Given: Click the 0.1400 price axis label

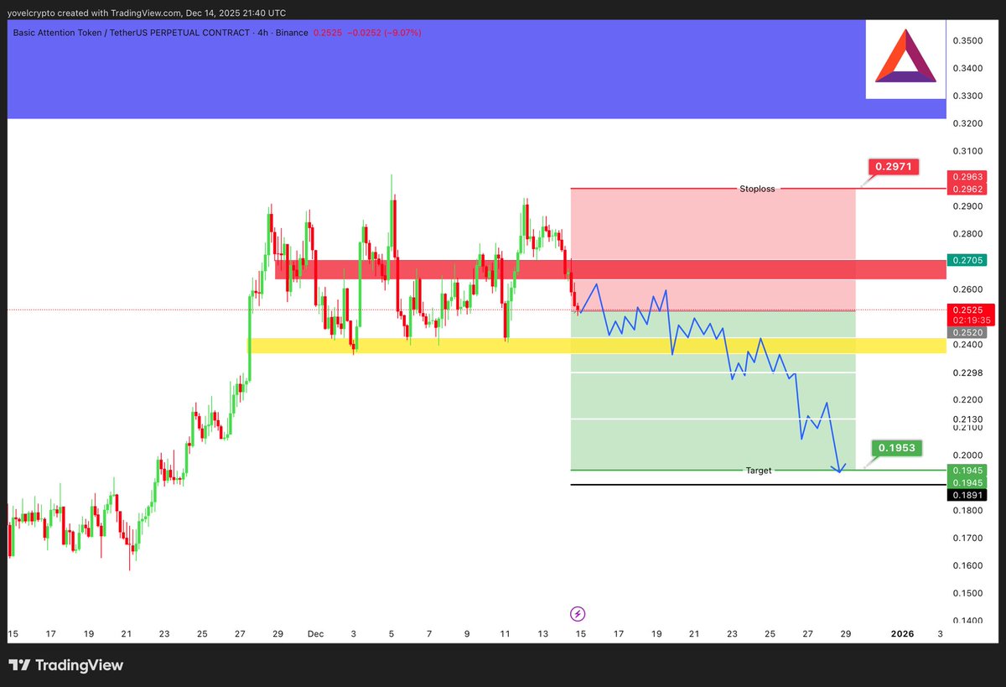Looking at the screenshot, I should tap(968, 621).
